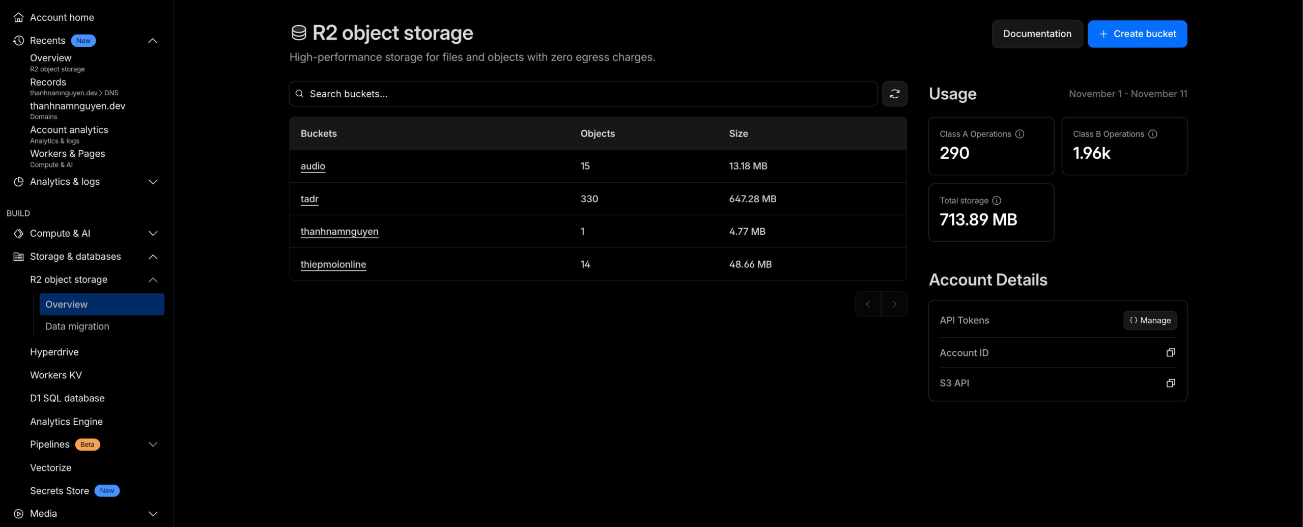1303x527 pixels.
Task: Collapse the Recents section
Action: point(153,41)
